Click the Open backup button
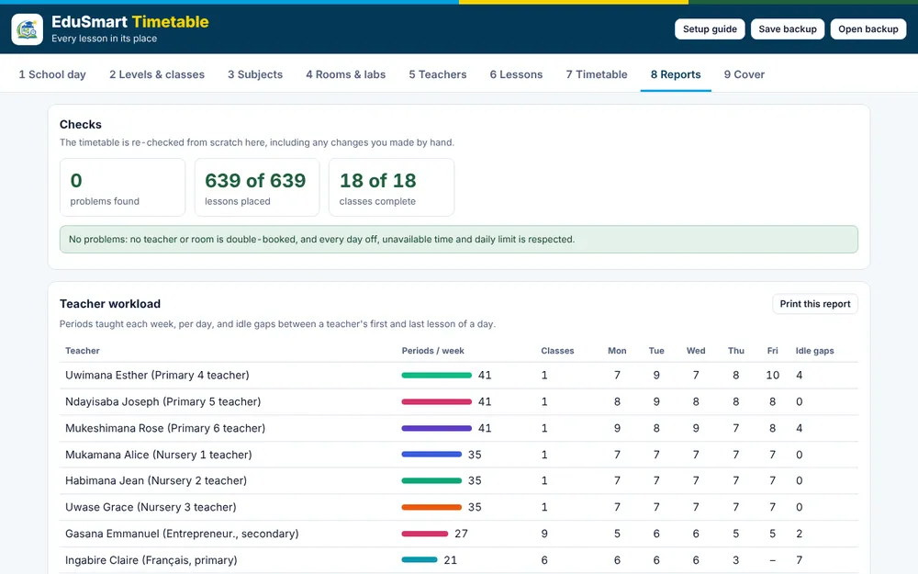Image resolution: width=918 pixels, height=574 pixels. click(x=868, y=29)
